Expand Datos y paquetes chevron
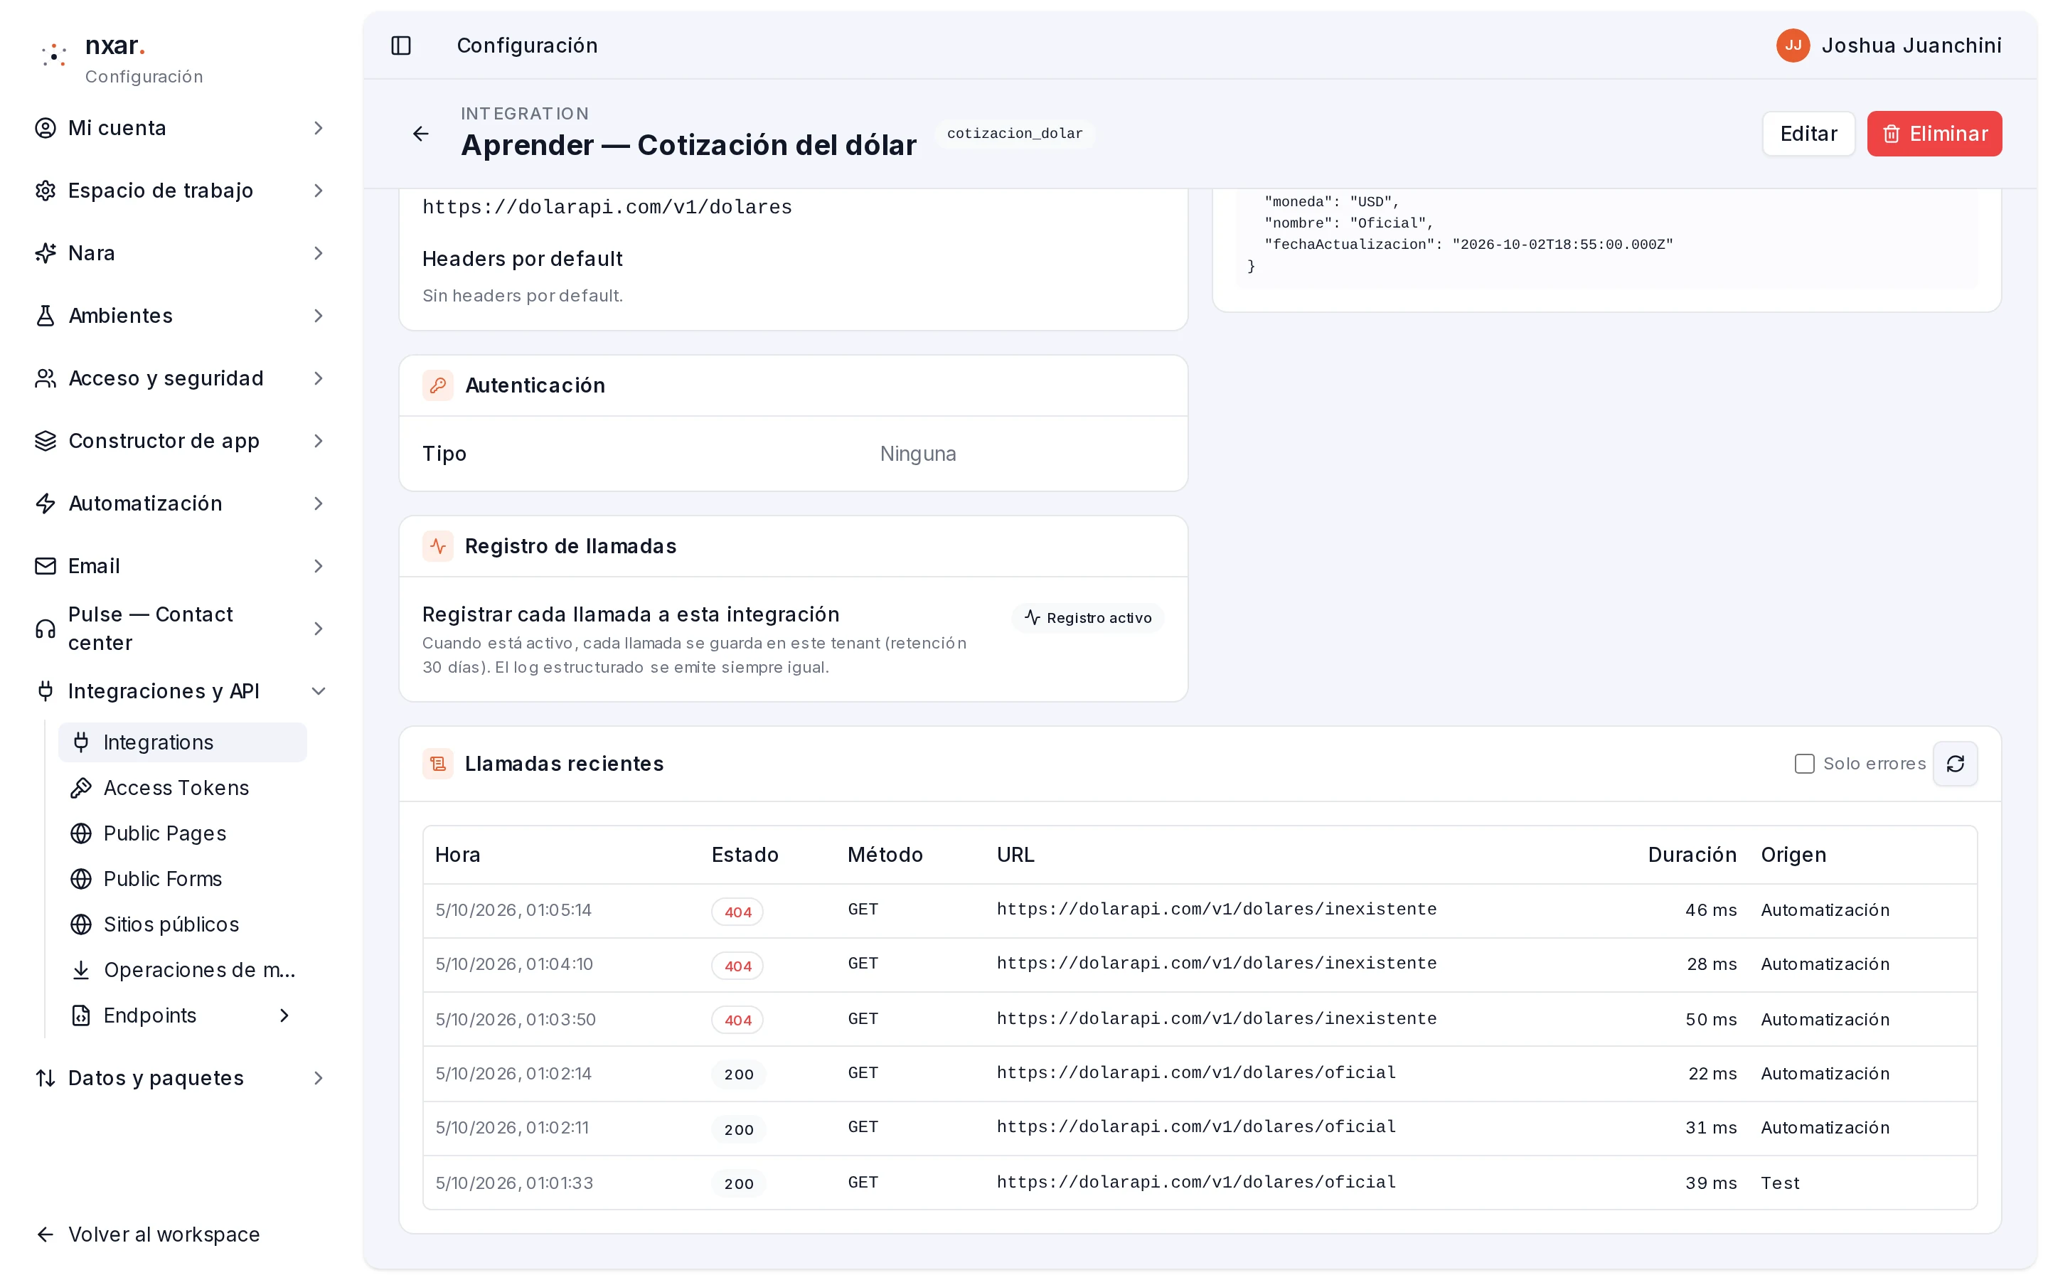2048x1280 pixels. pos(318,1077)
